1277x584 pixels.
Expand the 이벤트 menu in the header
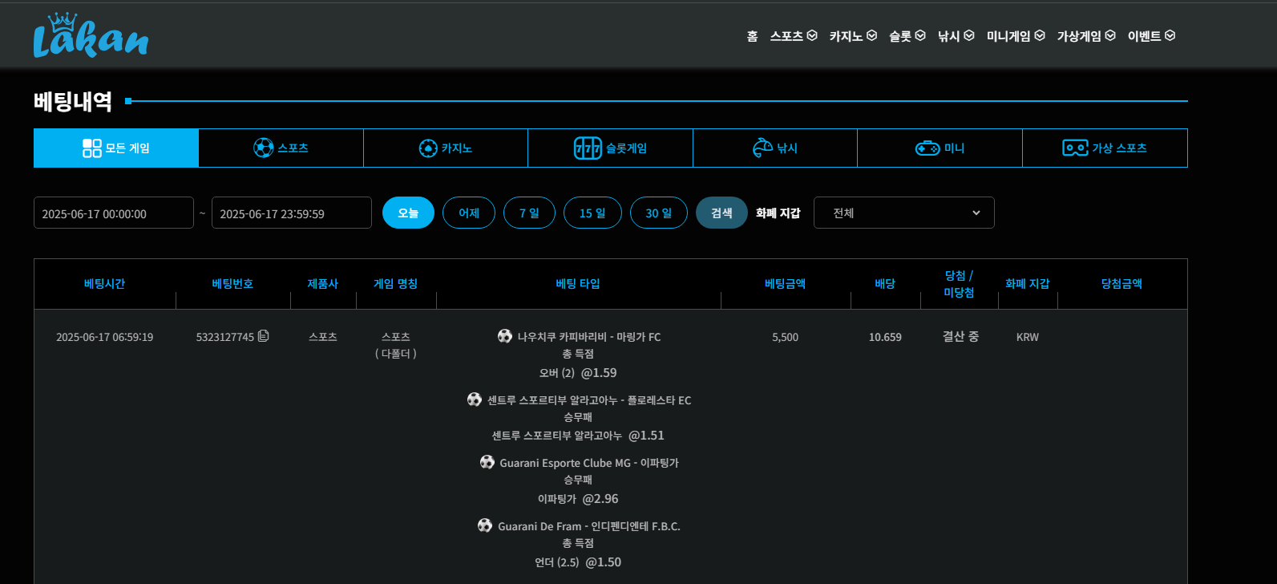[x=1150, y=36]
